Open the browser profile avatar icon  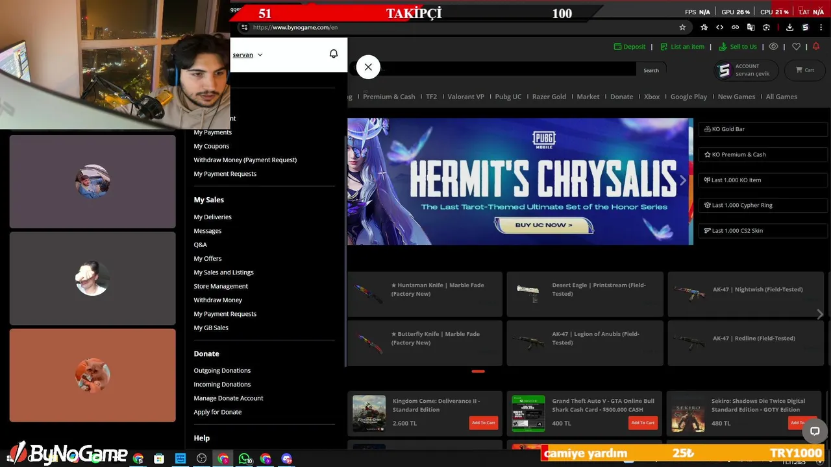point(805,27)
